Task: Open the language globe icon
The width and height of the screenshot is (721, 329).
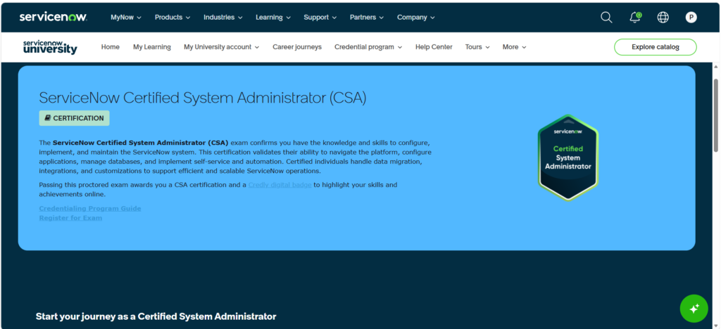Action: click(663, 18)
